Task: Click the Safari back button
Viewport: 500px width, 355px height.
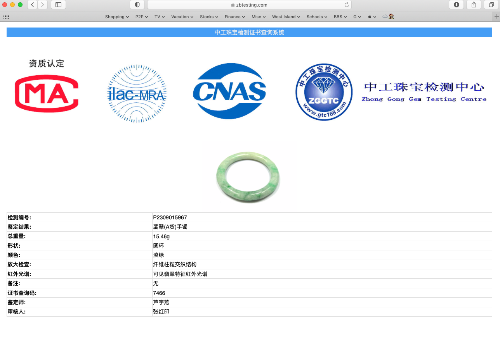Action: pos(33,5)
